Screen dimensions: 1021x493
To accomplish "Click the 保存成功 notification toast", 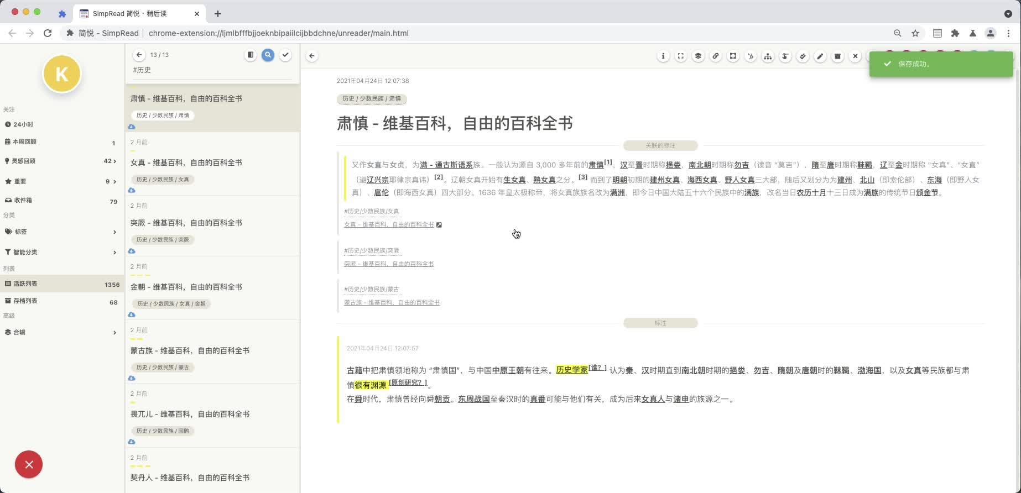I will pos(941,64).
